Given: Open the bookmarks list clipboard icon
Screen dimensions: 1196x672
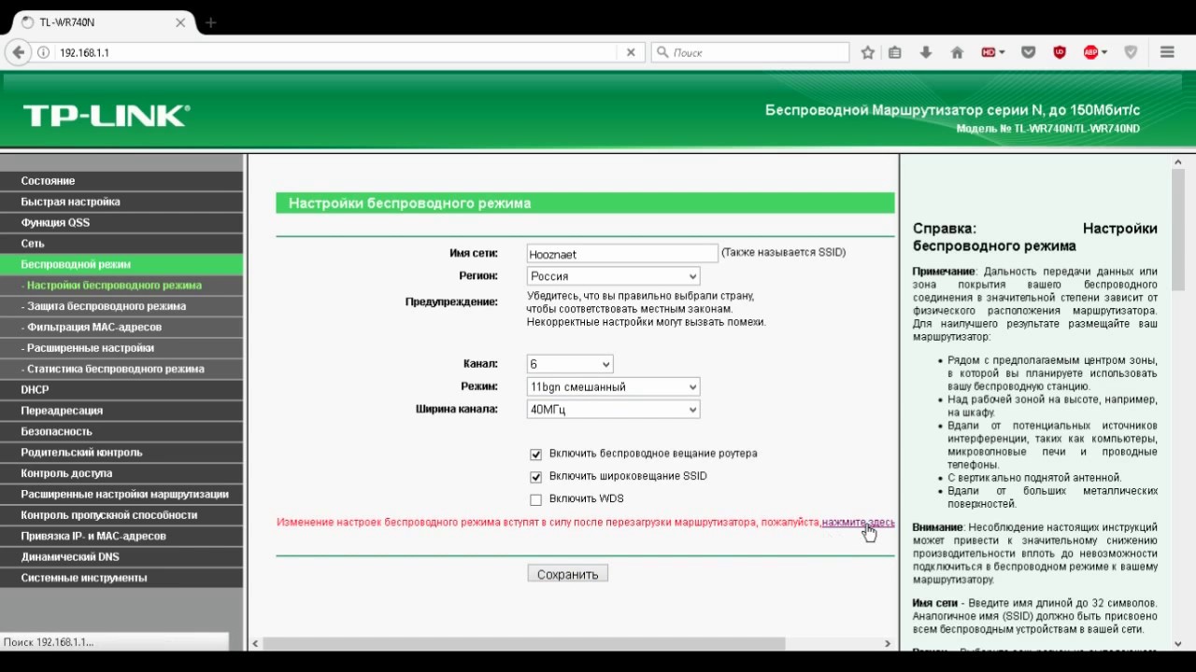Looking at the screenshot, I should pyautogui.click(x=895, y=52).
